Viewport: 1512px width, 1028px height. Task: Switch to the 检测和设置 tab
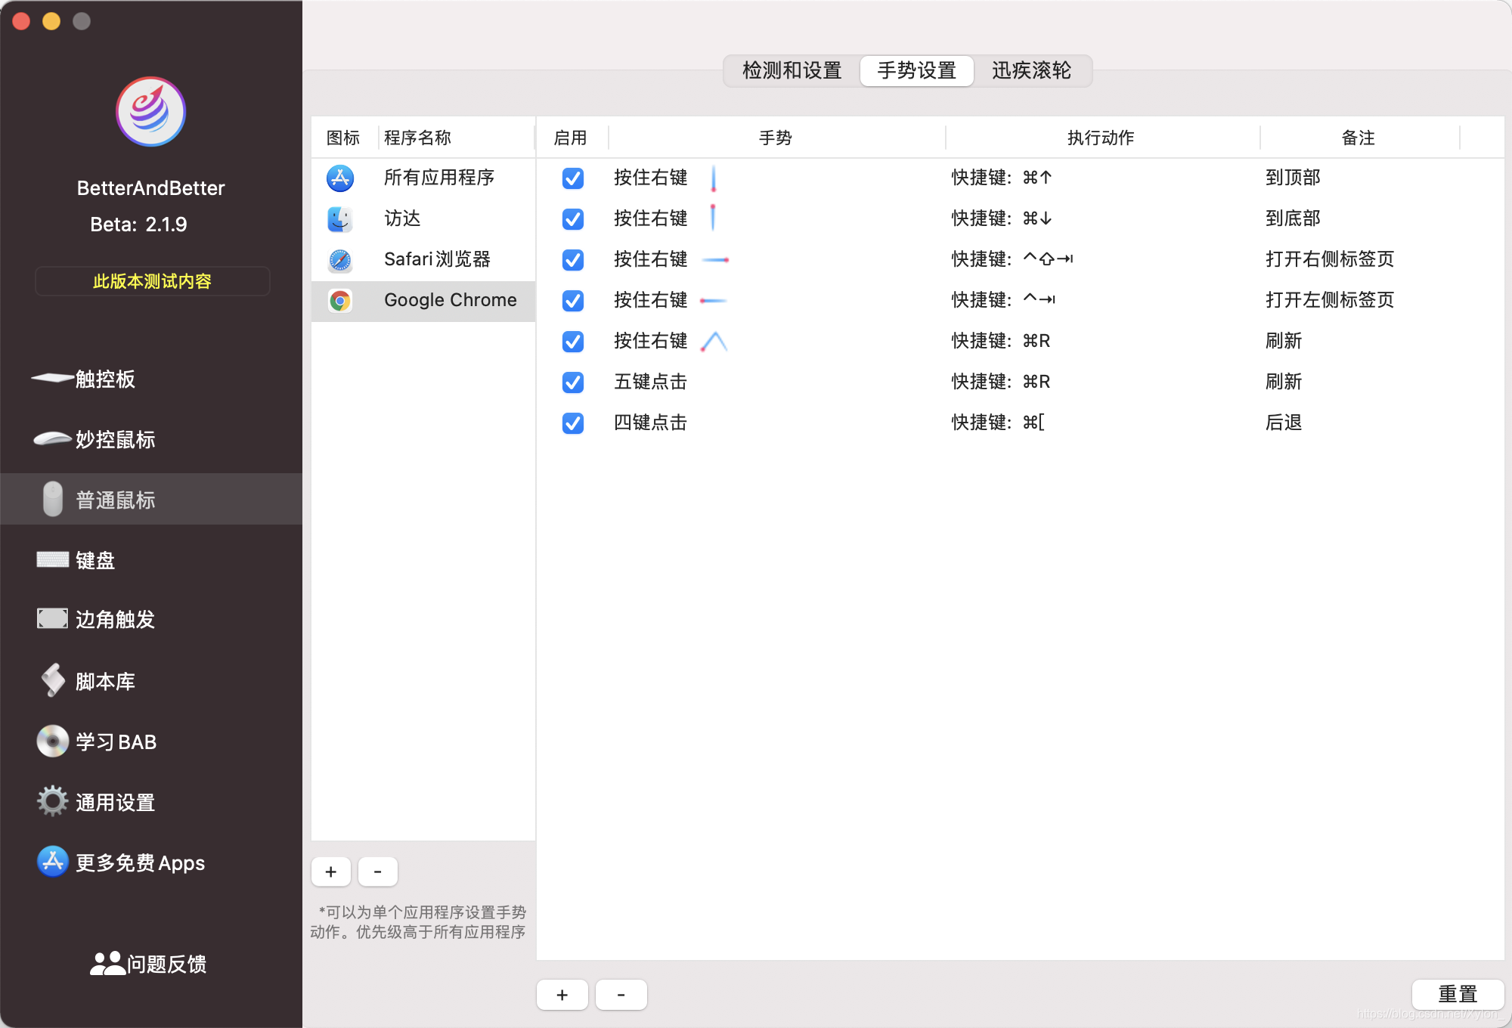[792, 71]
